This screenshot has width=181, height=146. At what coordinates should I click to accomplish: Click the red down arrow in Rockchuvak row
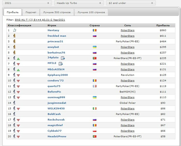click(x=18, y=120)
